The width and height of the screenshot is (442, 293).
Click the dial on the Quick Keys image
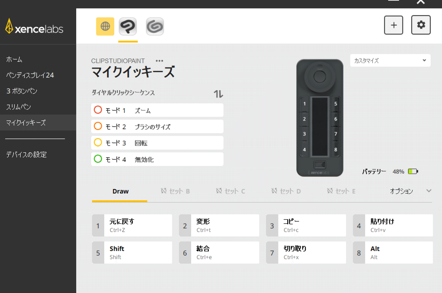[x=320, y=76]
